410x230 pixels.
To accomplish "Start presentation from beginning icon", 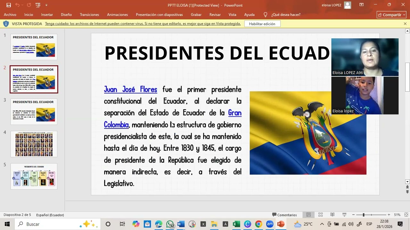I will [x=38, y=5].
